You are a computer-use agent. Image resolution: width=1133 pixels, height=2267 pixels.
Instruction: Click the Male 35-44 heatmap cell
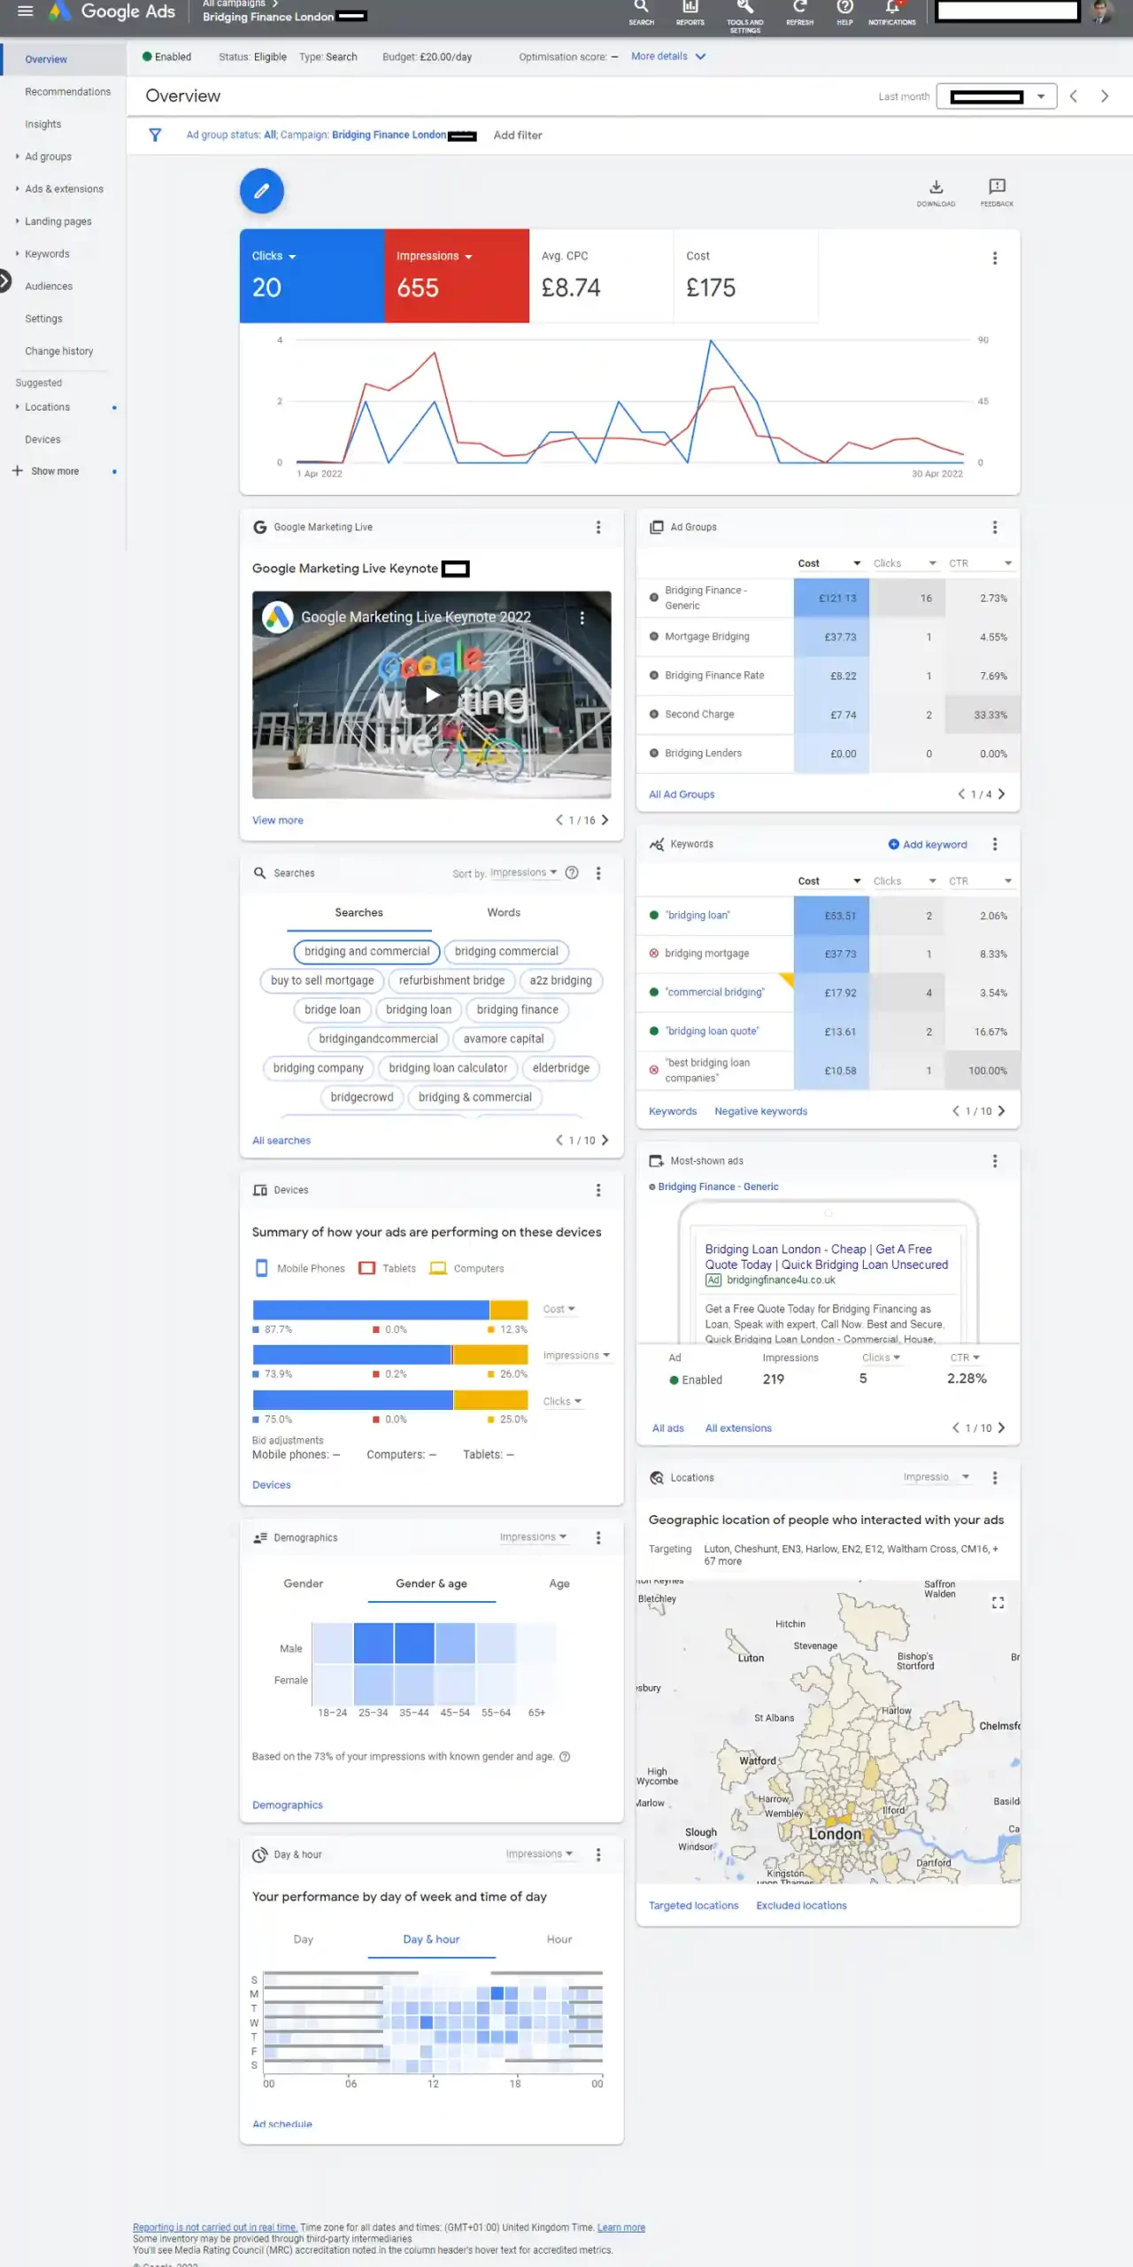pyautogui.click(x=413, y=1644)
